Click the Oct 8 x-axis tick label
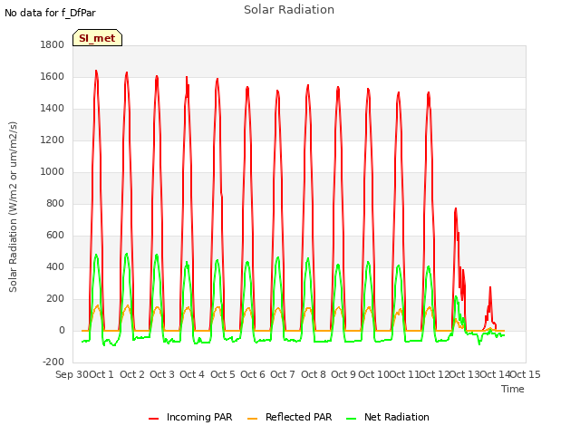 pyautogui.click(x=314, y=374)
